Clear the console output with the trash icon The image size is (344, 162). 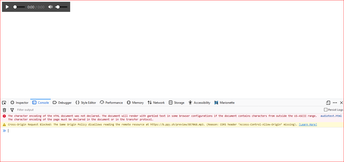pyautogui.click(x=4, y=110)
